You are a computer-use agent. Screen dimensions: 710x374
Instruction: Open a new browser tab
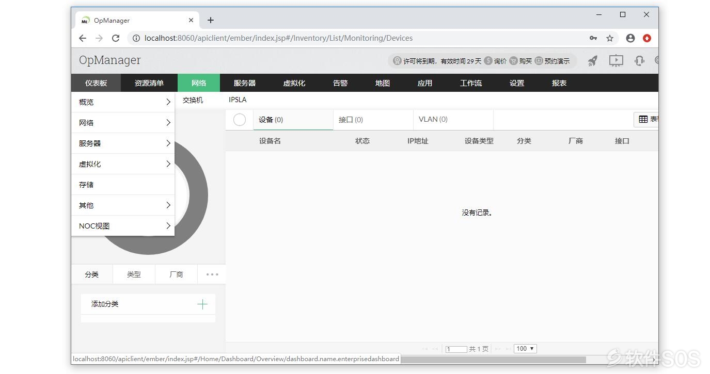pyautogui.click(x=211, y=20)
